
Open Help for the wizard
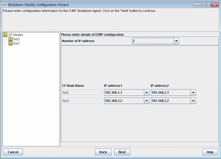point(210,152)
